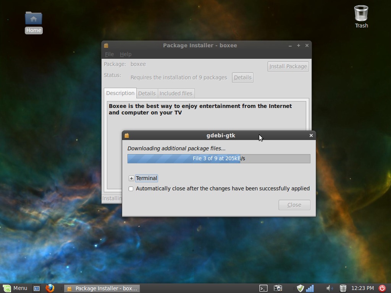Close the gdebi-gtk dialog with the X

311,135
